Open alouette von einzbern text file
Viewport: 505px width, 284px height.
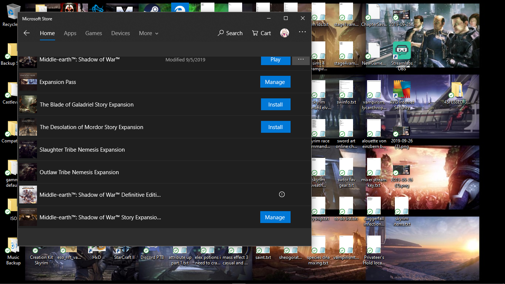pos(374,134)
